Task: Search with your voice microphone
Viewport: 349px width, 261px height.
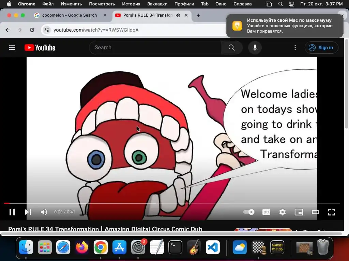Action: 255,48
